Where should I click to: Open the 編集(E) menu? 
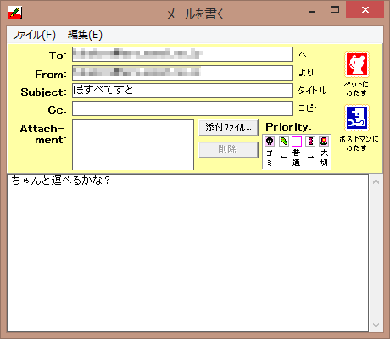tap(85, 35)
